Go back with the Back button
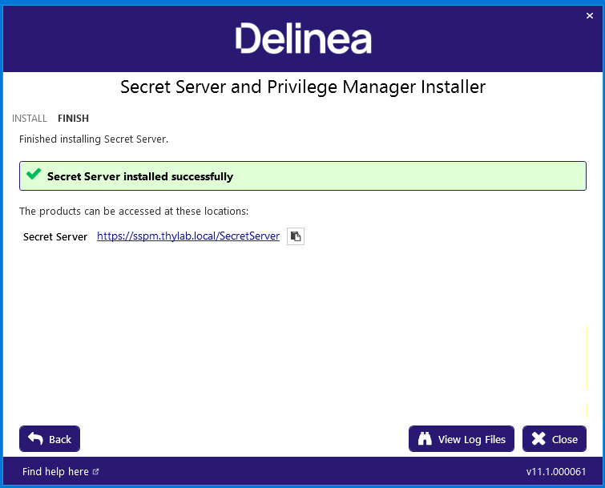The image size is (605, 488). point(50,438)
